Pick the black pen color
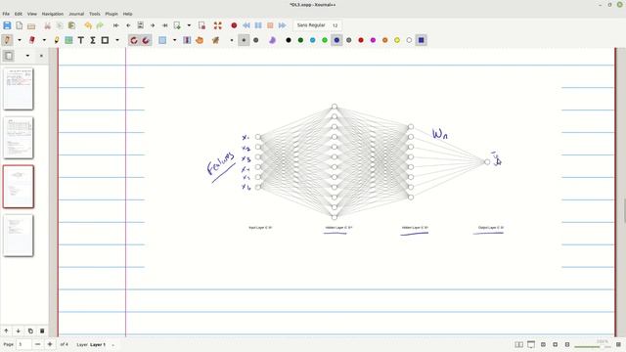The height and width of the screenshot is (352, 626). [x=289, y=40]
